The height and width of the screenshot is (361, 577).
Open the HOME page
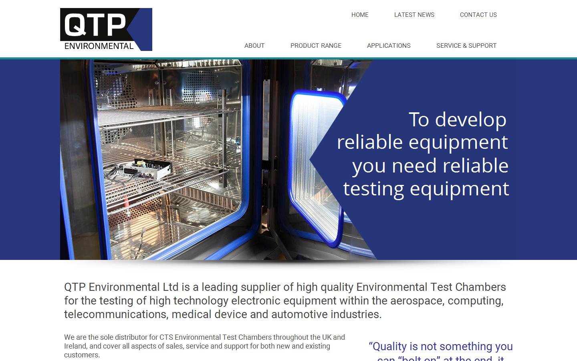pos(360,15)
